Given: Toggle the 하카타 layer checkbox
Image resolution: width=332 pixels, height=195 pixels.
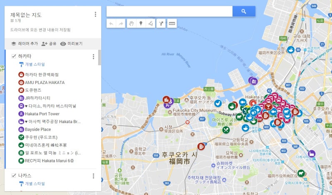Looking at the screenshot, I should pyautogui.click(x=14, y=56).
